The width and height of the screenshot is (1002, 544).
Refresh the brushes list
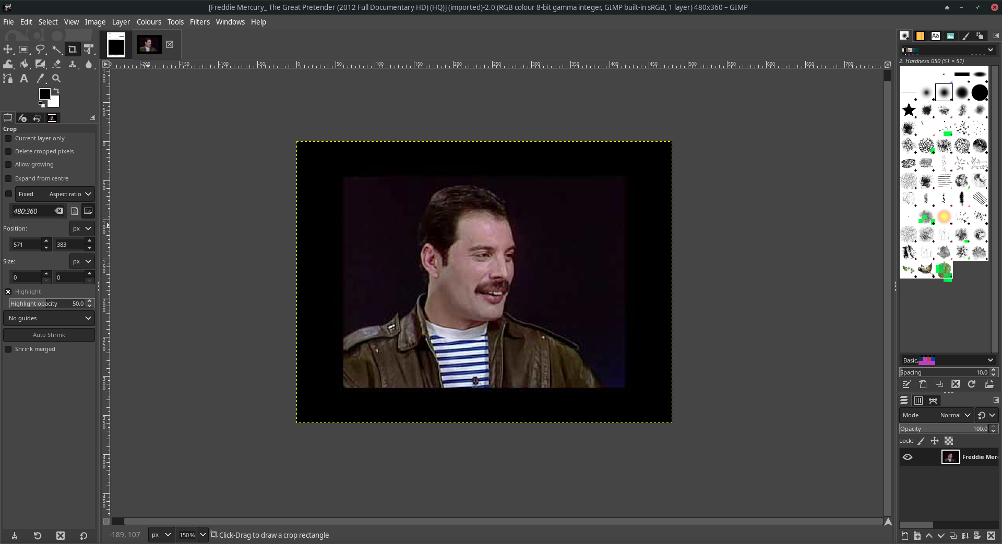click(972, 384)
